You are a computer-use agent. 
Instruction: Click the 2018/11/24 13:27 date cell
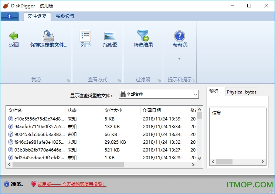pyautogui.click(x=162, y=150)
